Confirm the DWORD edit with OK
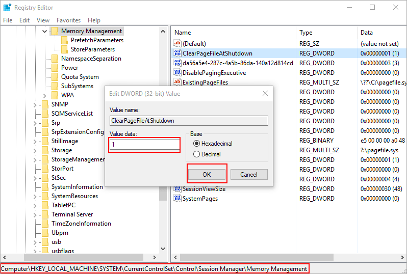The width and height of the screenshot is (407, 274). [x=207, y=175]
